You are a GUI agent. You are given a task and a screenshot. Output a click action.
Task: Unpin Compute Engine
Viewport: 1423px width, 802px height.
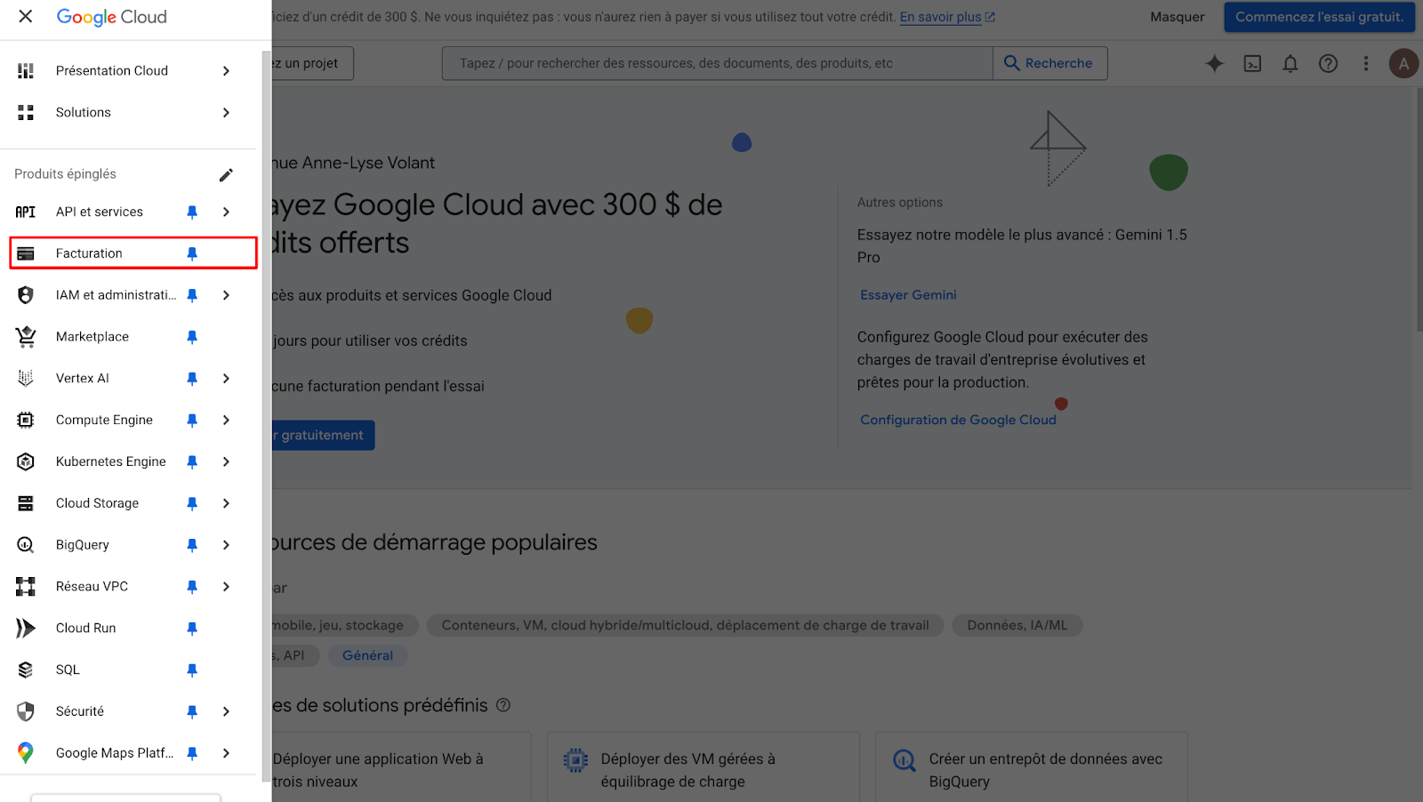192,420
